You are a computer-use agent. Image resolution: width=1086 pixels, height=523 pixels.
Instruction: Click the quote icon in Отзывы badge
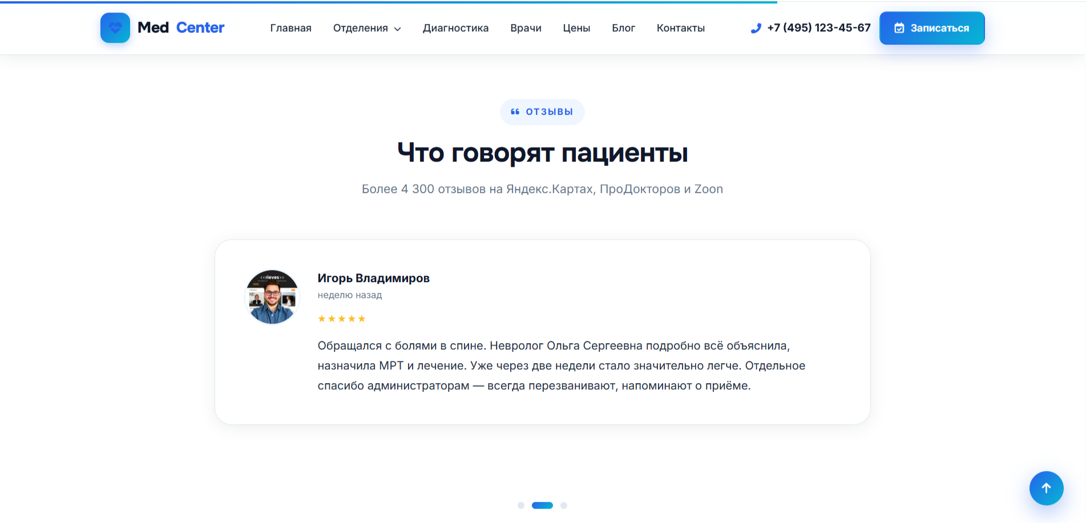(x=515, y=112)
